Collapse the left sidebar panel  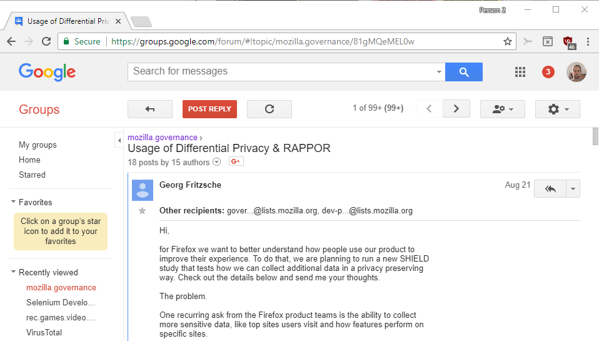click(x=119, y=140)
